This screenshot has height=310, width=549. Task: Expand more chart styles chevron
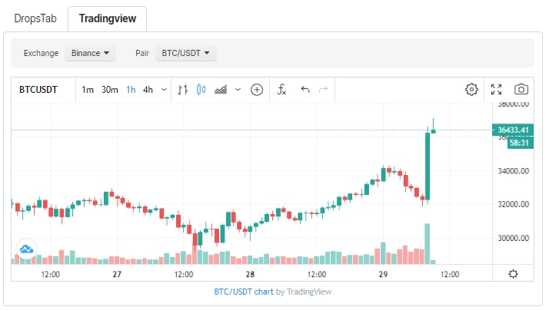click(x=238, y=90)
